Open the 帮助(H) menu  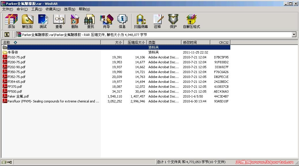pos(84,9)
